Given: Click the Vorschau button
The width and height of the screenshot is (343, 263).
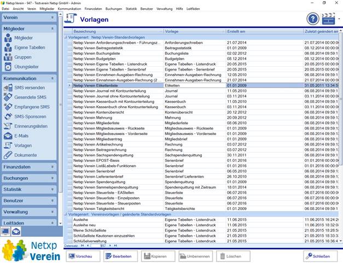Looking at the screenshot, I should (83, 256).
